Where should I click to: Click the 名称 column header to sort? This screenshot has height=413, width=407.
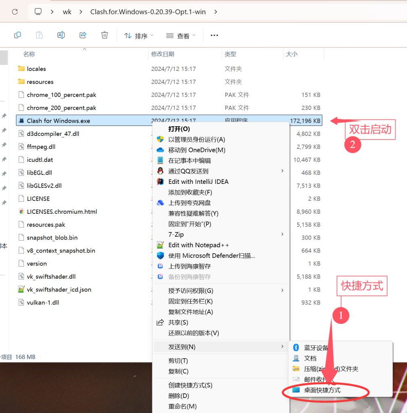click(28, 54)
